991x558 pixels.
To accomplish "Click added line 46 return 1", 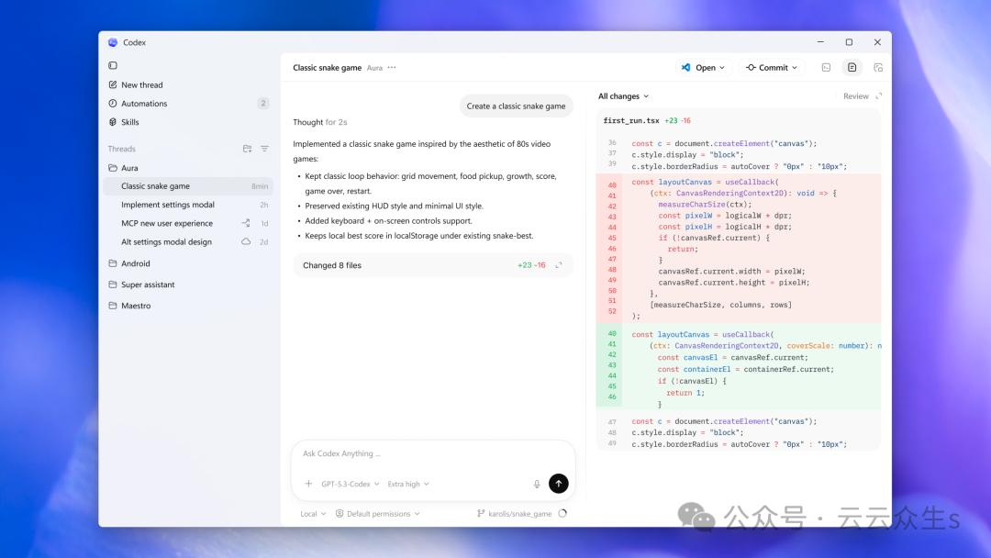I will [x=738, y=393].
